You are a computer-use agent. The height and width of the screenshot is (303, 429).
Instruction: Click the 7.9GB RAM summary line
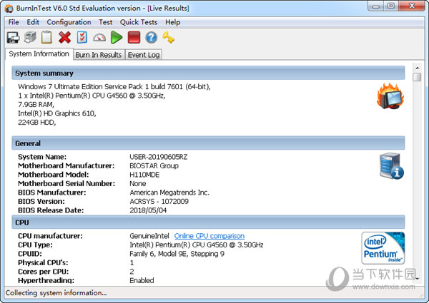pyautogui.click(x=36, y=105)
